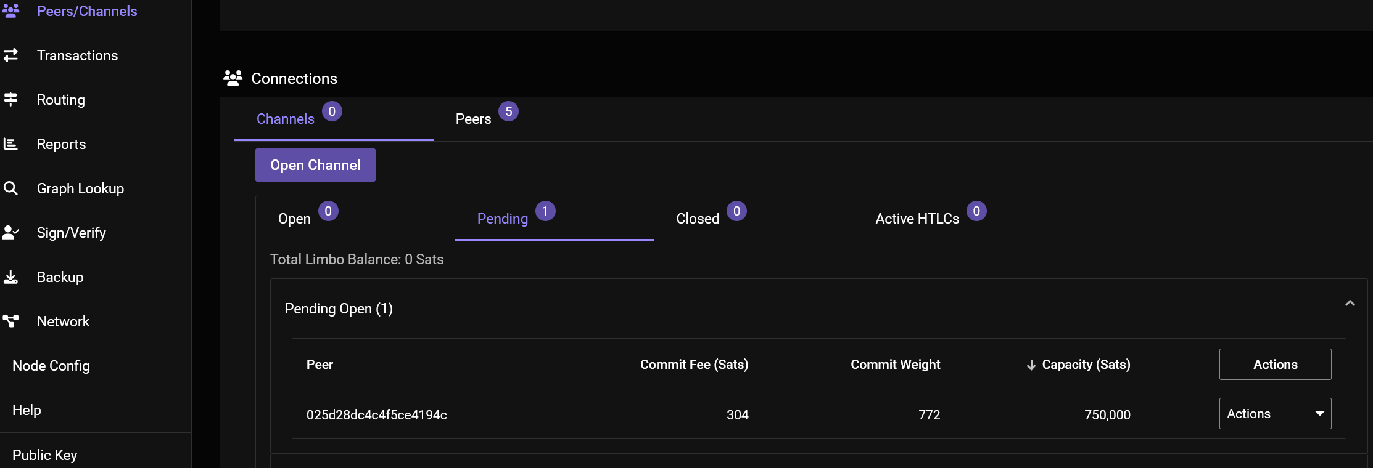1373x468 pixels.
Task: Open the Help sidebar item
Action: (x=27, y=410)
